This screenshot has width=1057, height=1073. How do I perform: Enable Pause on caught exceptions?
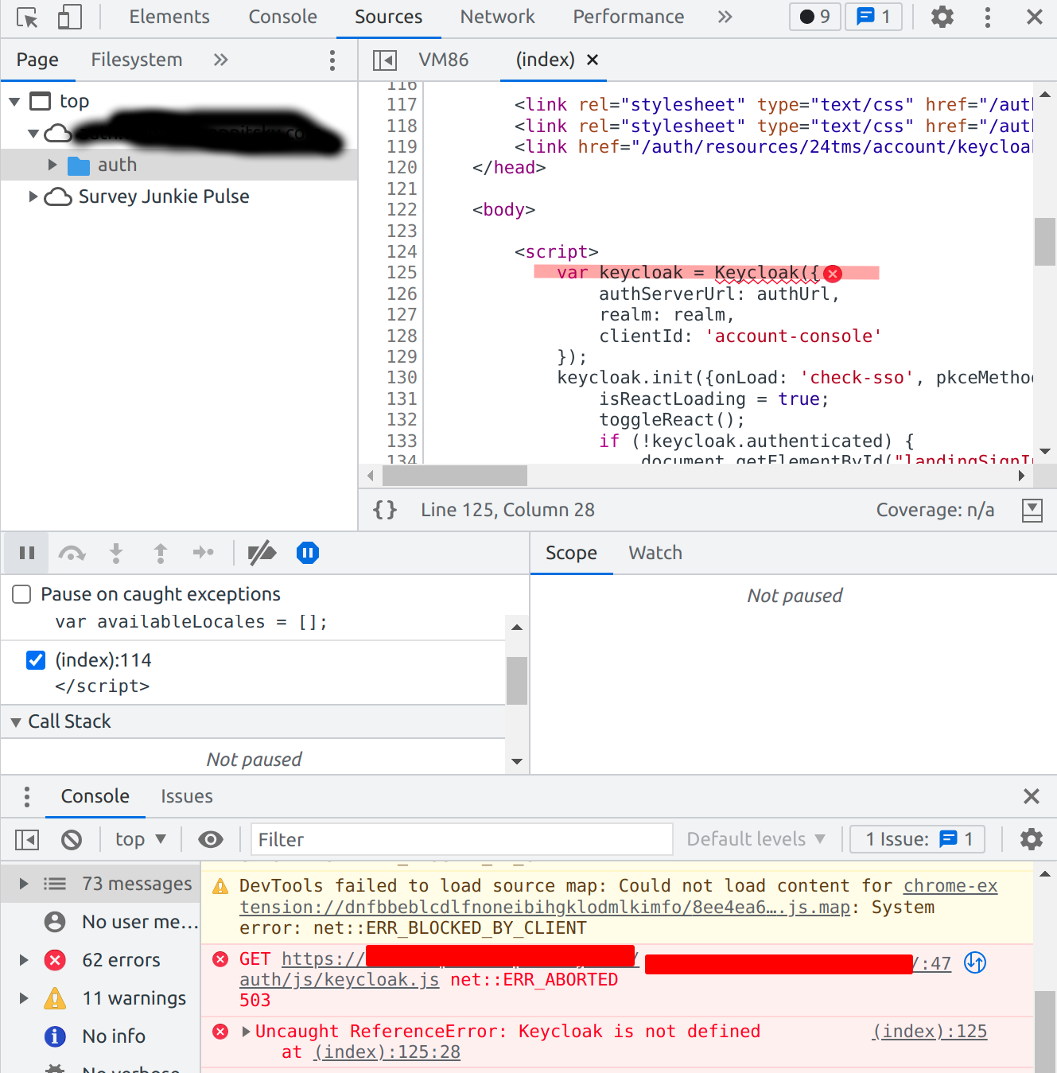21,593
